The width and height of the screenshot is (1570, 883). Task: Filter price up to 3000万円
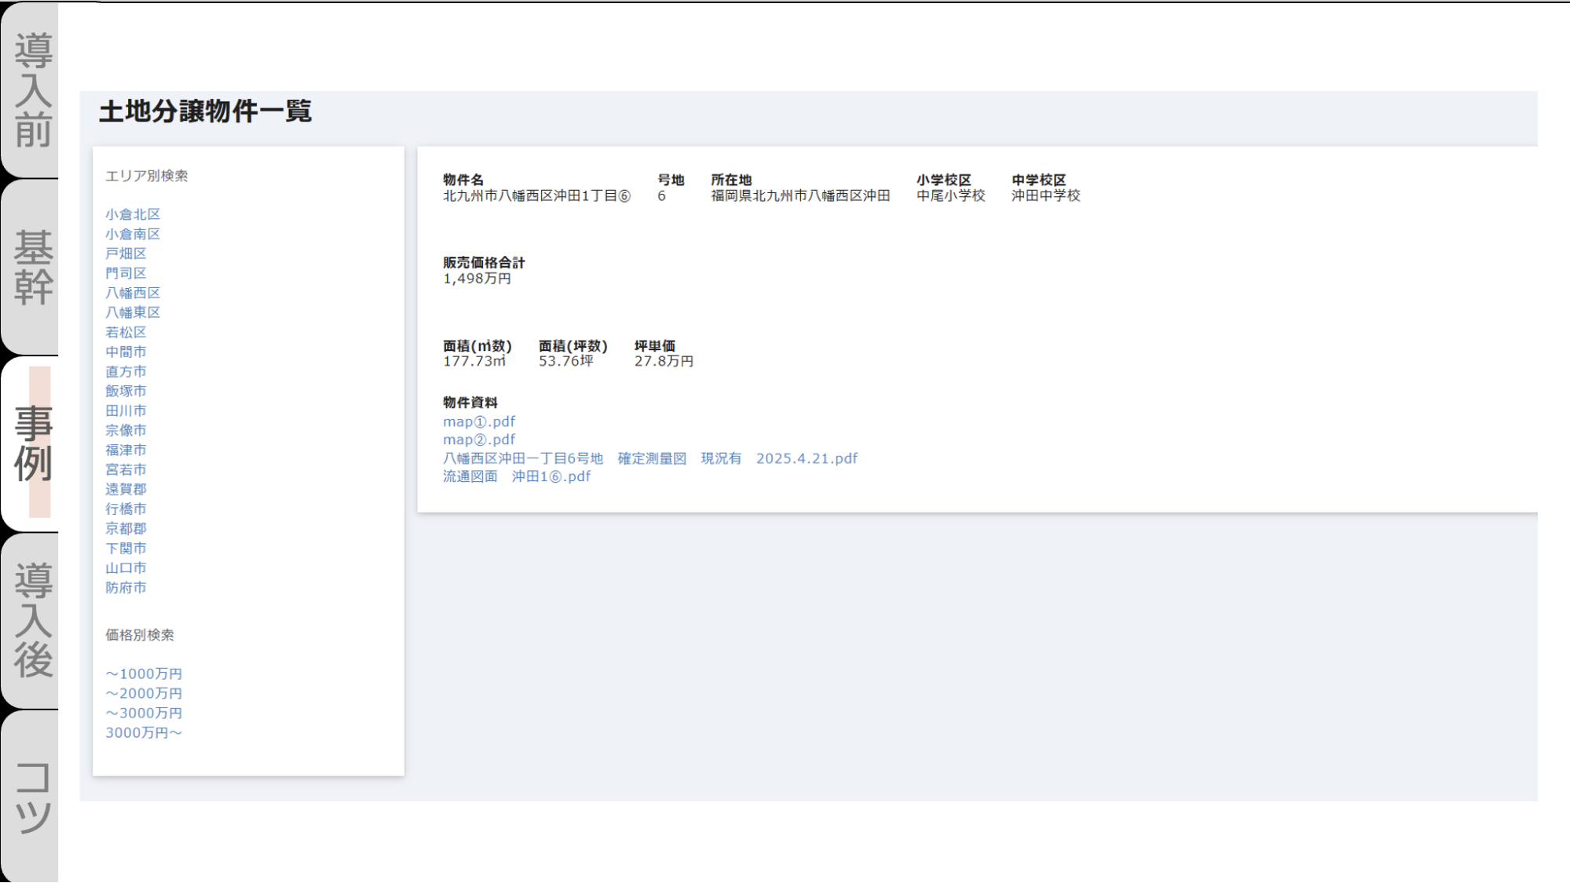144,713
